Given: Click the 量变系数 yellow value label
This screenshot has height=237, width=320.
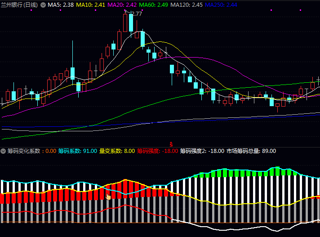Looking at the screenshot, I should click(117, 151).
